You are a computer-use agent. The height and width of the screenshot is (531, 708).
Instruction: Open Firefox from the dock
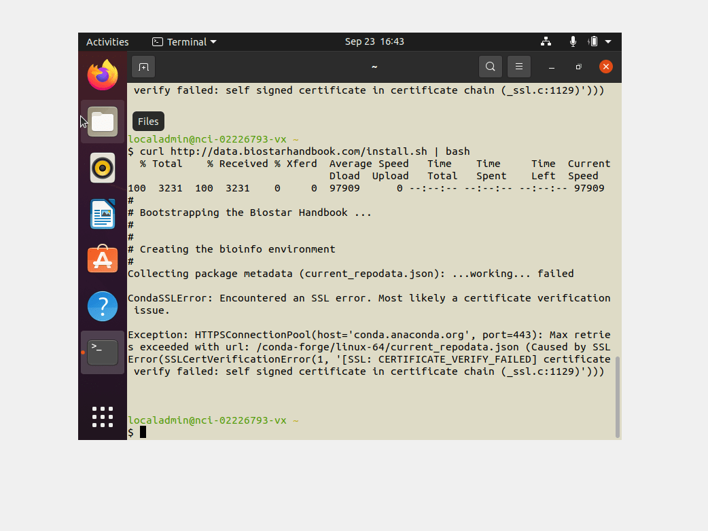pyautogui.click(x=103, y=75)
